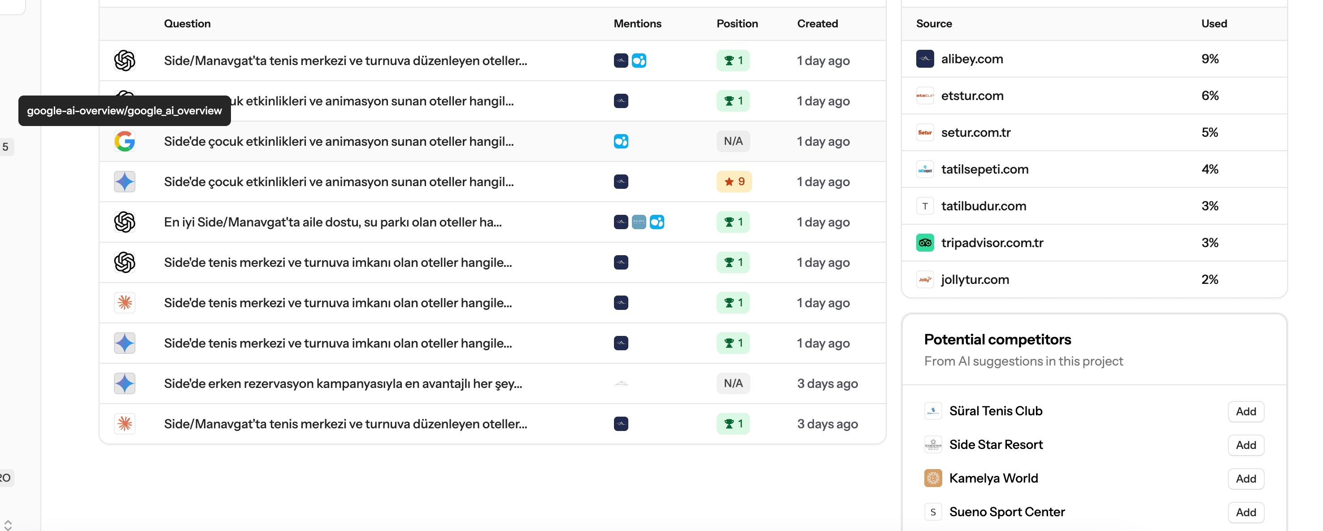Sort by the Created column header

pyautogui.click(x=817, y=24)
